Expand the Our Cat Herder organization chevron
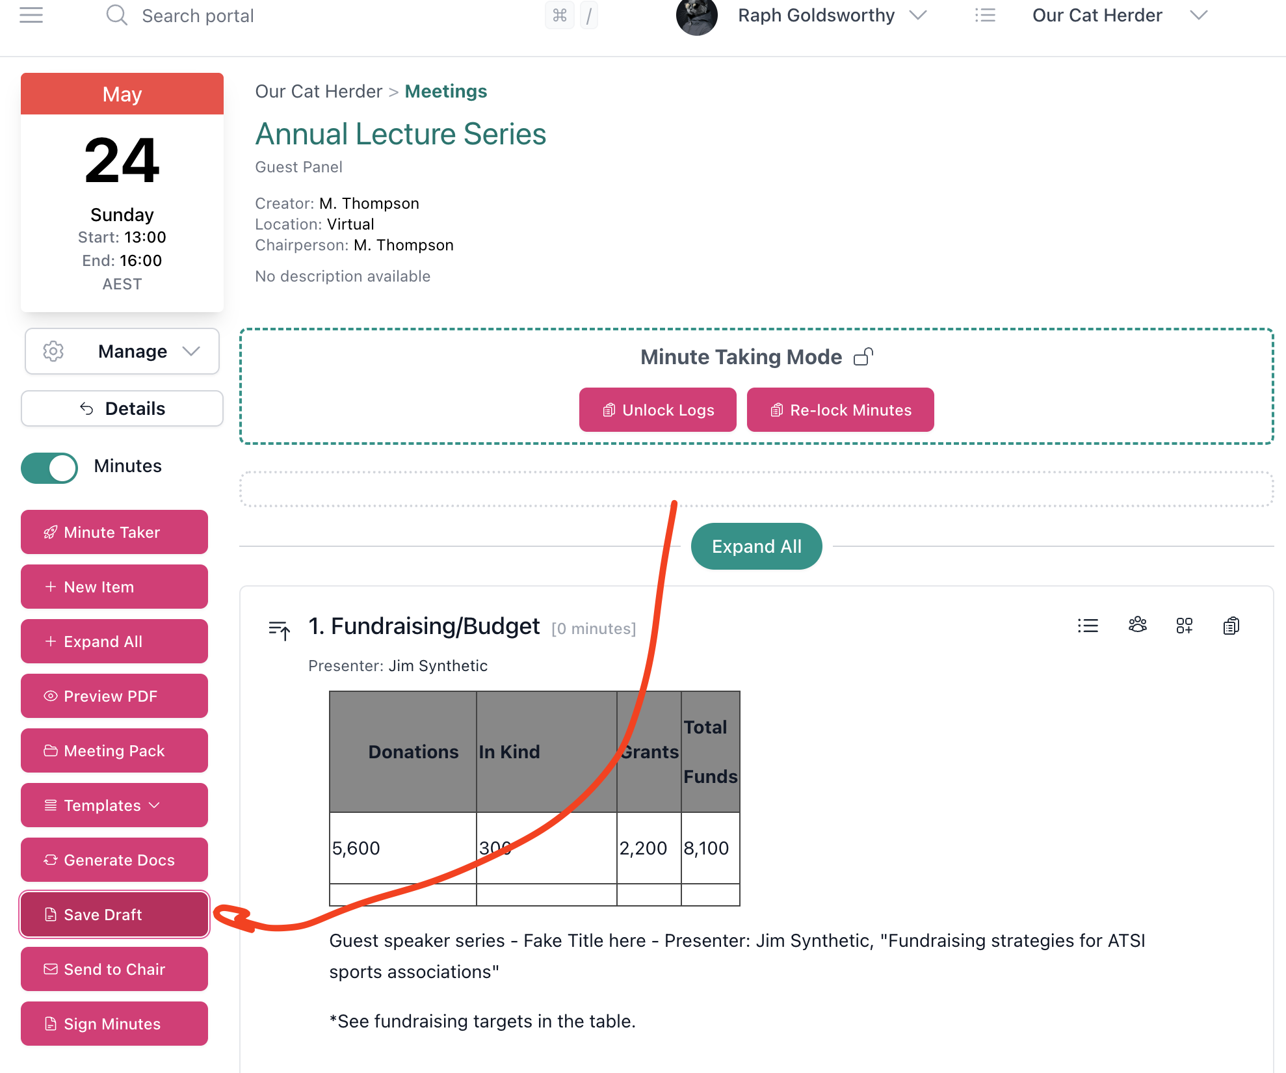Viewport: 1286px width, 1073px height. (1198, 15)
